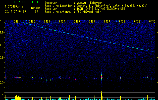158x100 pixels.
Task: Click the Receiving Location field label
Action: click(x=59, y=6)
